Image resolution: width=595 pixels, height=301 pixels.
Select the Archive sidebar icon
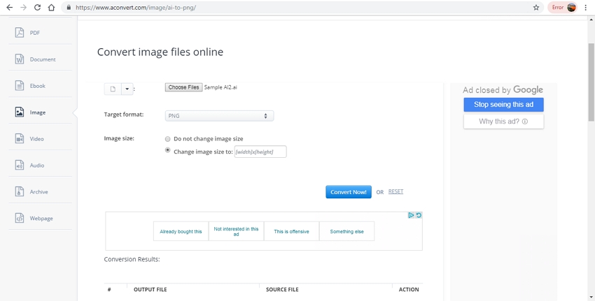click(20, 192)
